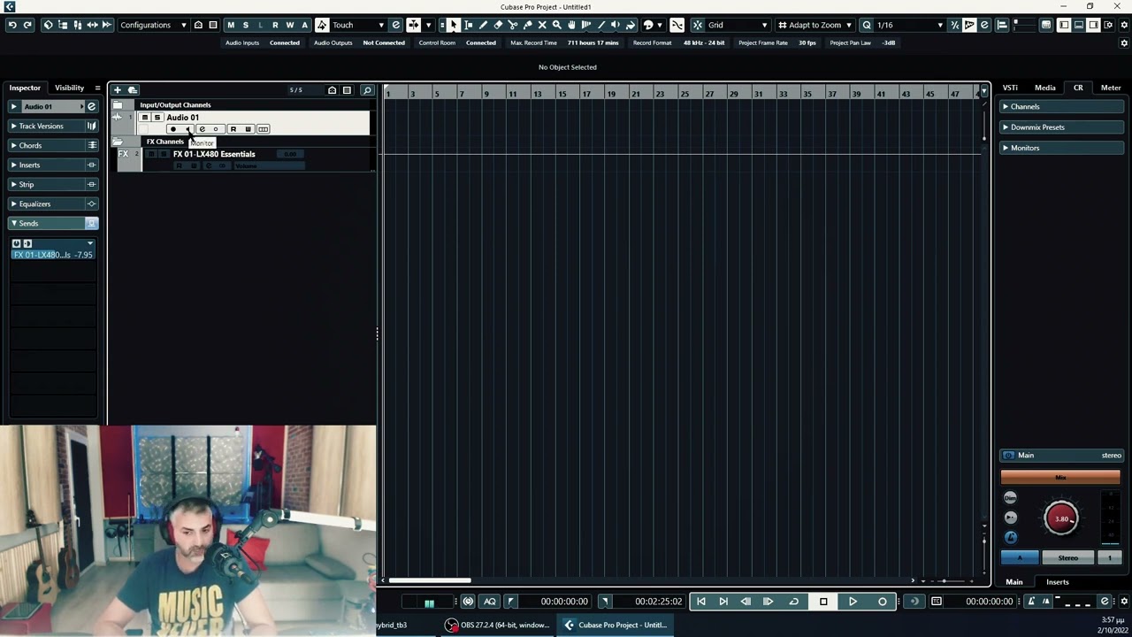Select the Erase tool

tap(498, 25)
